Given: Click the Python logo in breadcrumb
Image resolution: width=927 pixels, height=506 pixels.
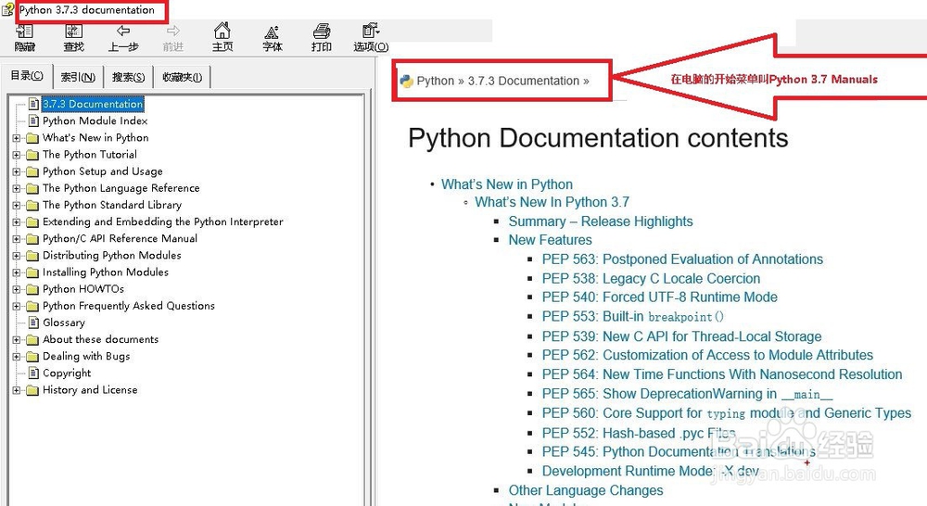Looking at the screenshot, I should [406, 81].
